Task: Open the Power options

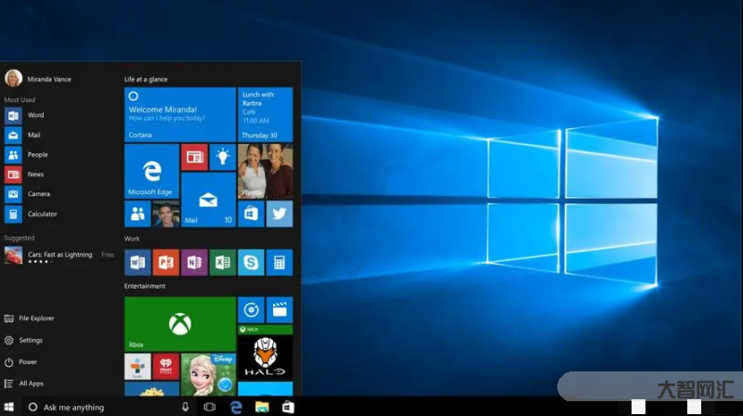Action: (x=28, y=362)
